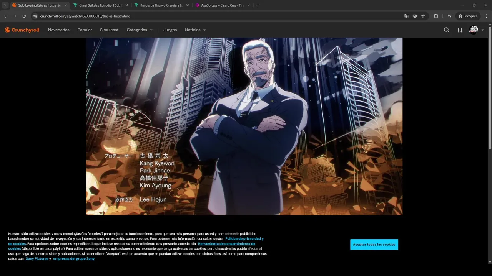This screenshot has height=276, width=492.
Task: Follow the Sony Pictures link
Action: click(37, 259)
